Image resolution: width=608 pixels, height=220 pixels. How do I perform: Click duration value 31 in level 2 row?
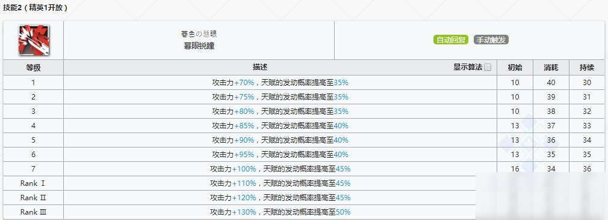[587, 97]
